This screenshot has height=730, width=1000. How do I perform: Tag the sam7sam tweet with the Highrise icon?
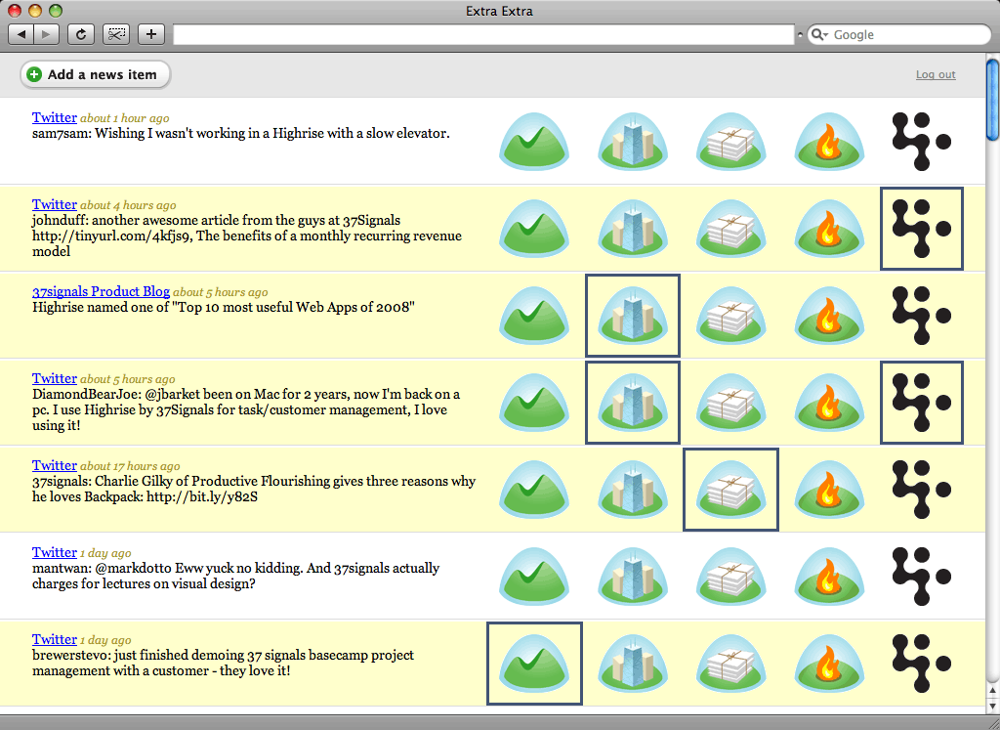[x=633, y=141]
